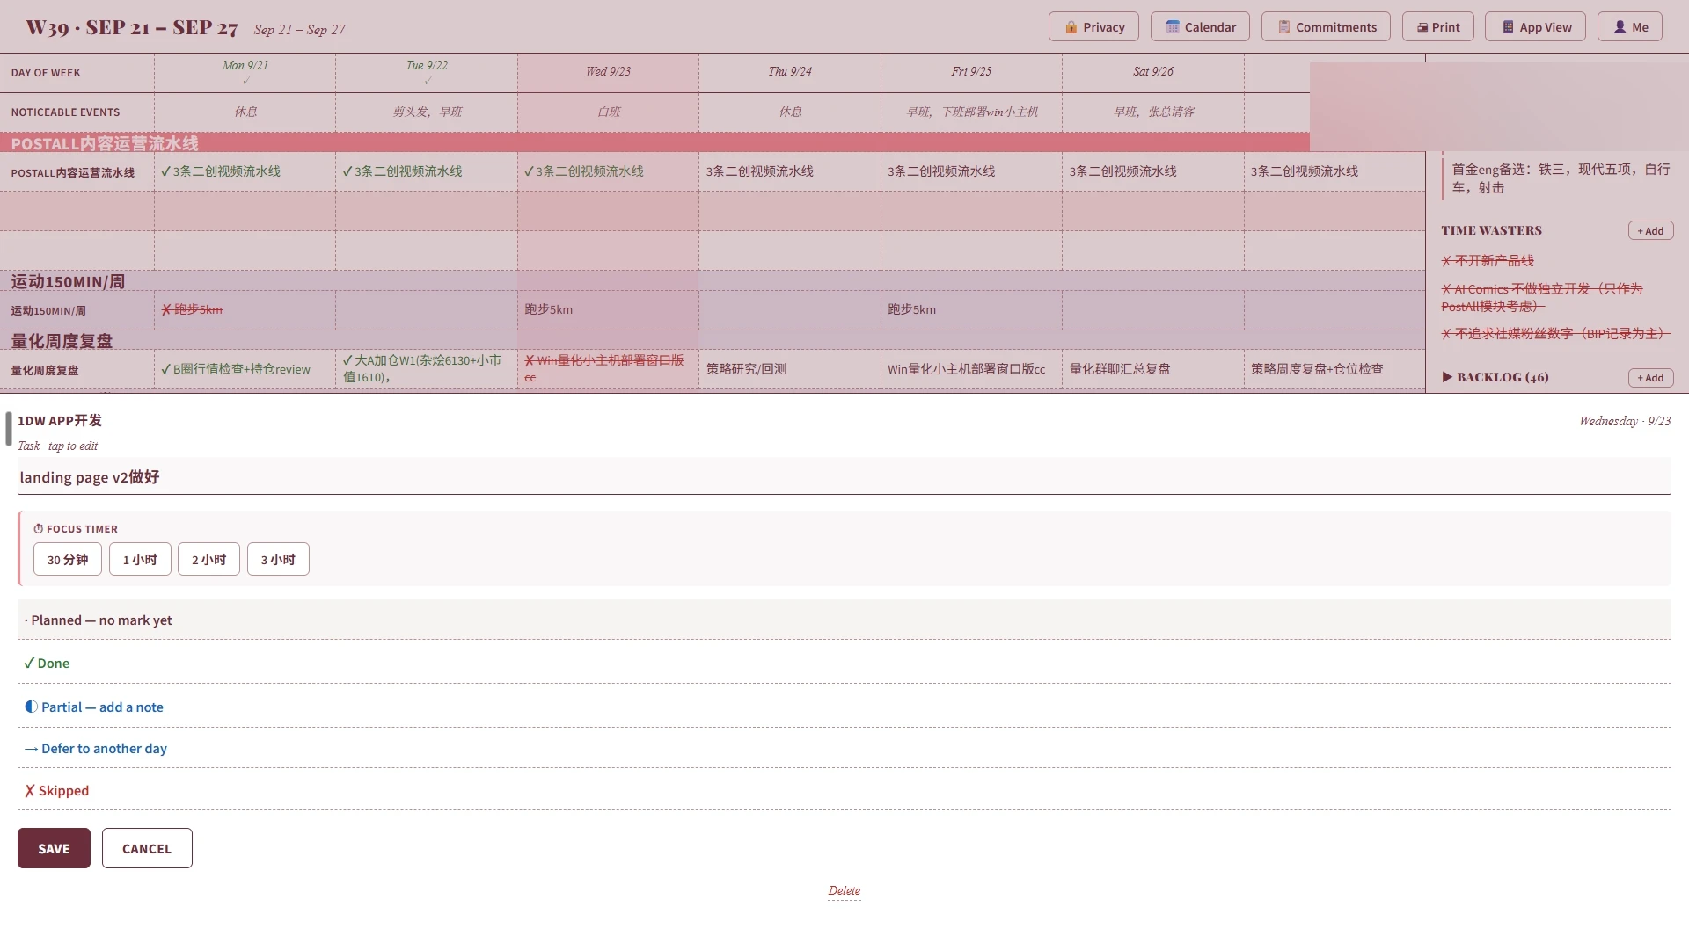The height and width of the screenshot is (936, 1689).
Task: Choose Defer to another day
Action: [844, 748]
